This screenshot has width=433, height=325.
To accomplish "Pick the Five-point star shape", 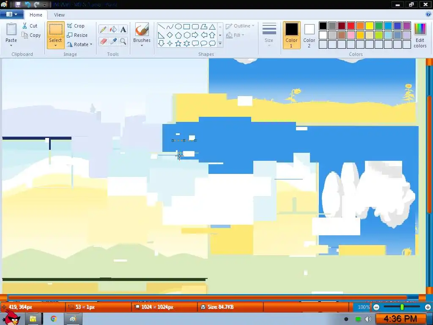I will point(178,44).
